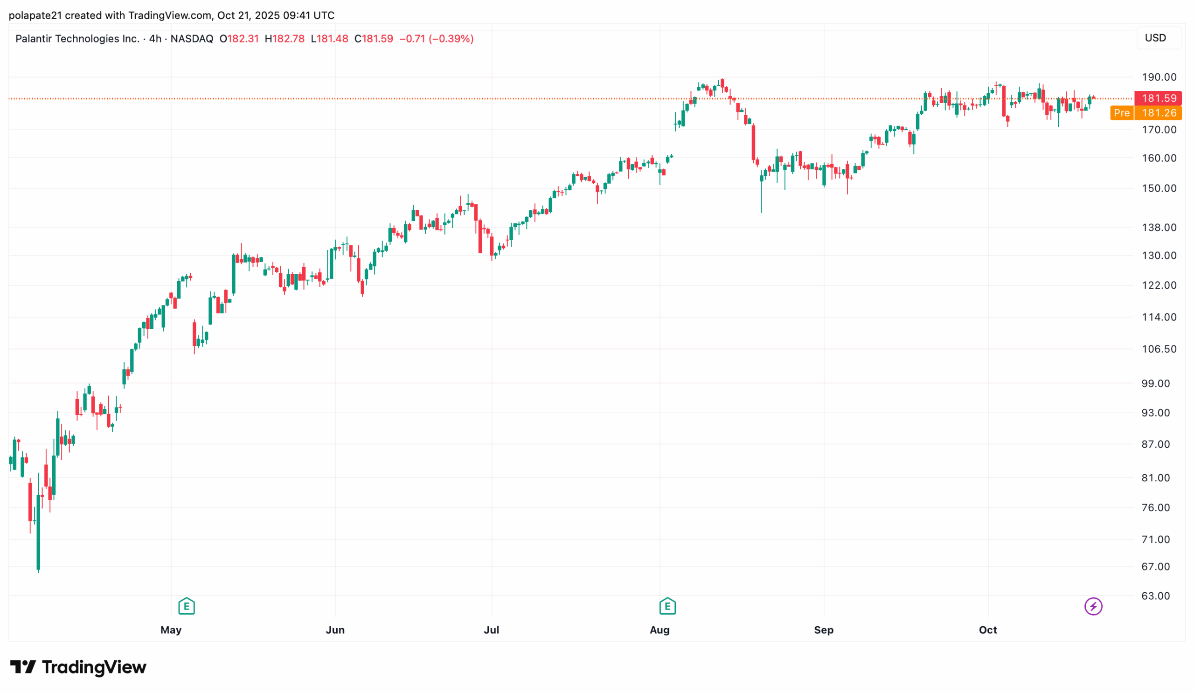Click the TradingView logo at bottom left
The image size is (1194, 693).
pos(78,667)
